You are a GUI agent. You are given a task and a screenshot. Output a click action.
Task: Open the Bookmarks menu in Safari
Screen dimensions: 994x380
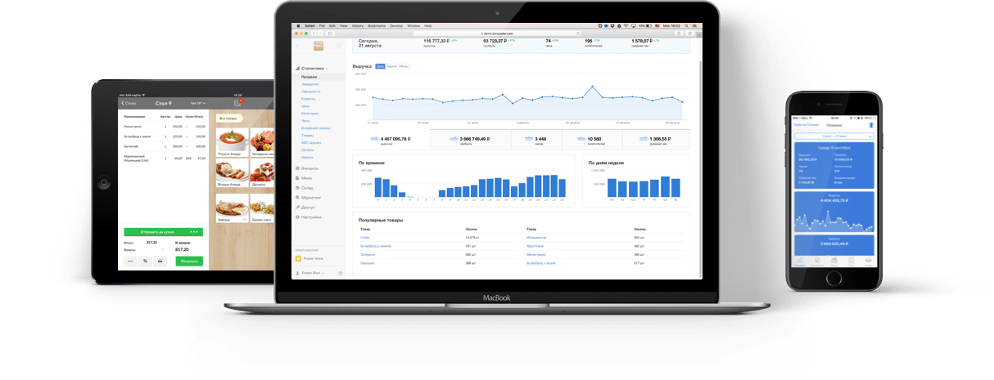[x=377, y=26]
